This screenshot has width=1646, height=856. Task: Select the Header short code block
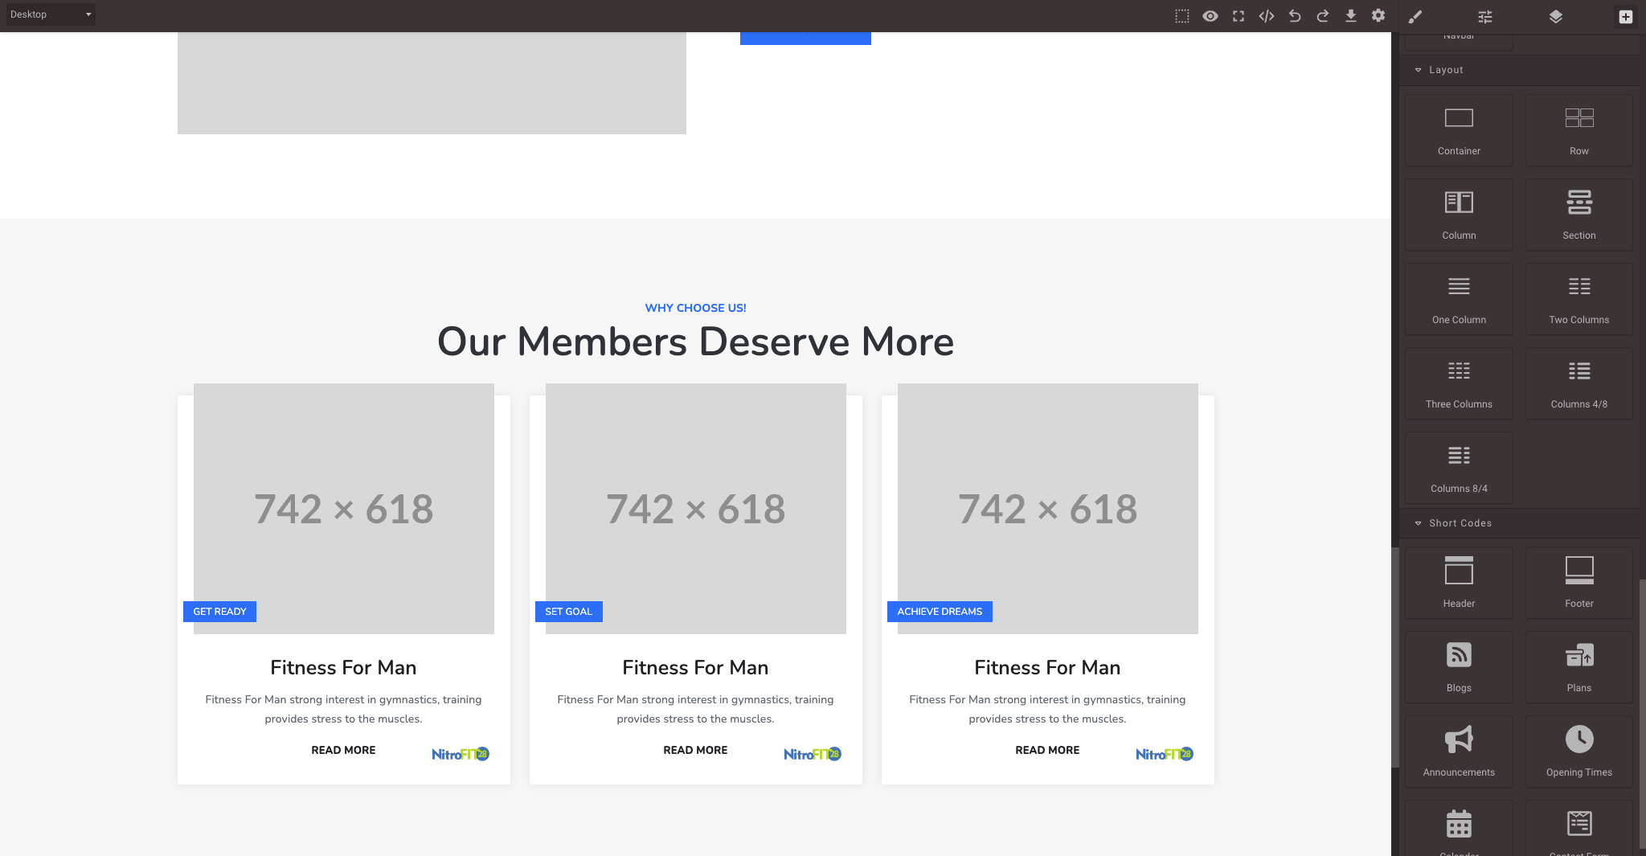(1459, 583)
